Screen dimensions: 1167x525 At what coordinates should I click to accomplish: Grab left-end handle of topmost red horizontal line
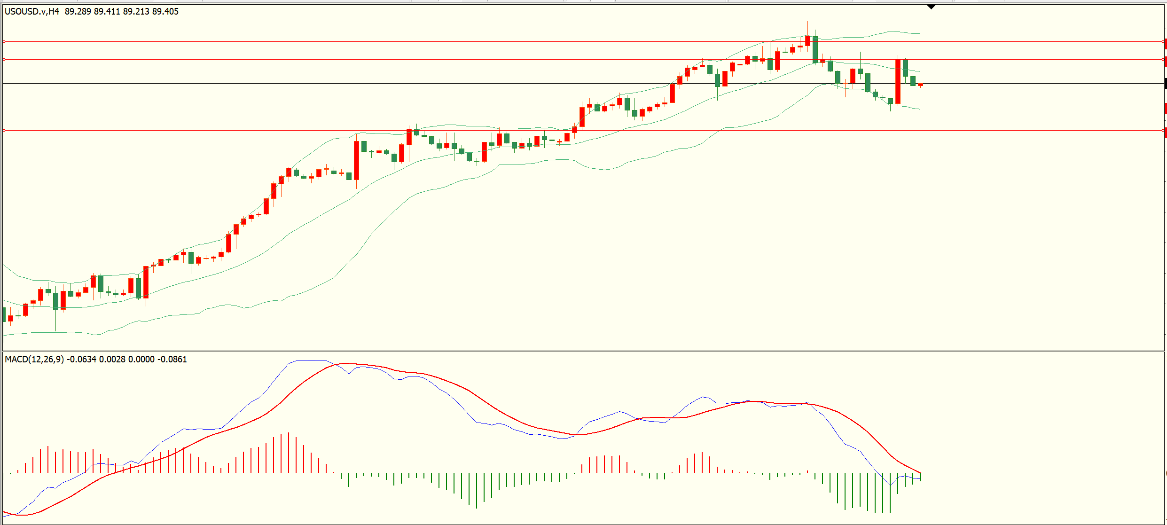click(x=4, y=42)
